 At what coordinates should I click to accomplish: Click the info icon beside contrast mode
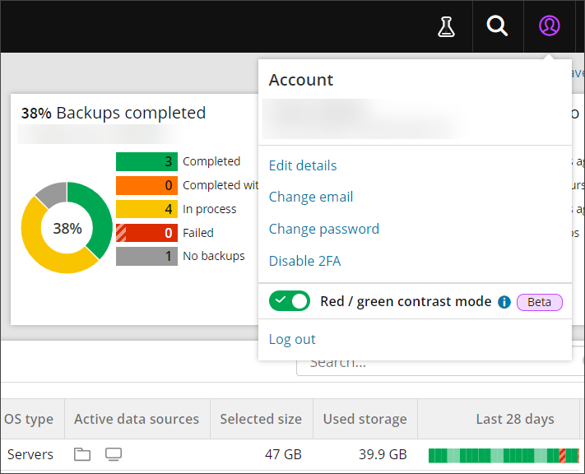click(x=504, y=302)
